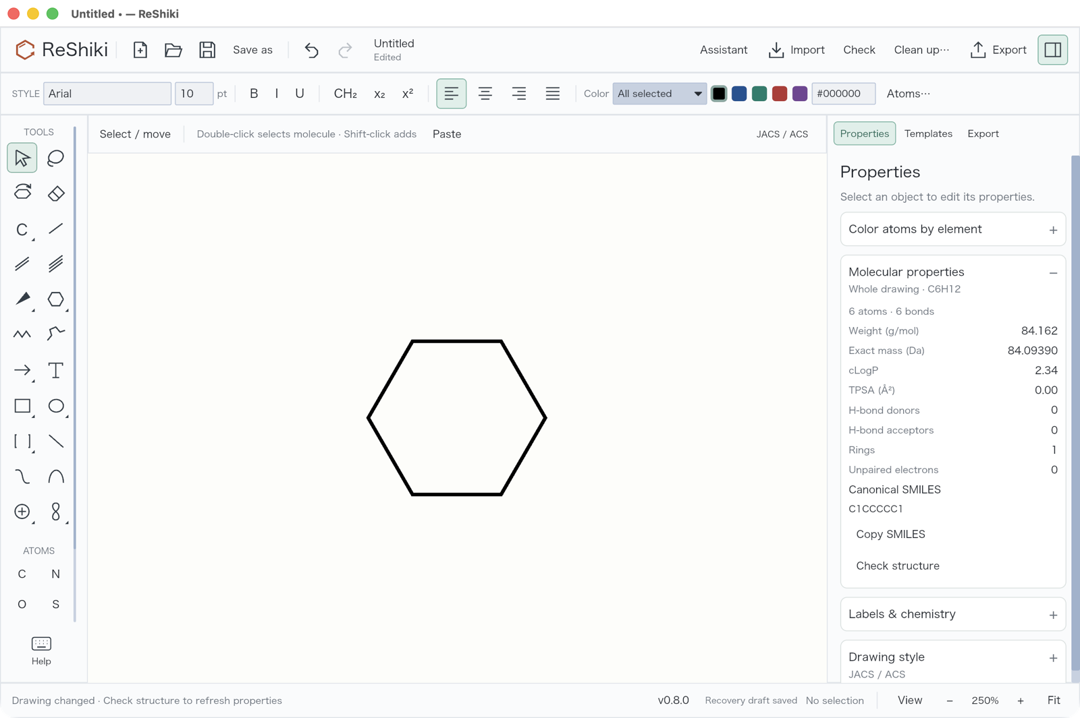Open the Help keyboard shortcuts
This screenshot has width=1080, height=718.
point(41,651)
